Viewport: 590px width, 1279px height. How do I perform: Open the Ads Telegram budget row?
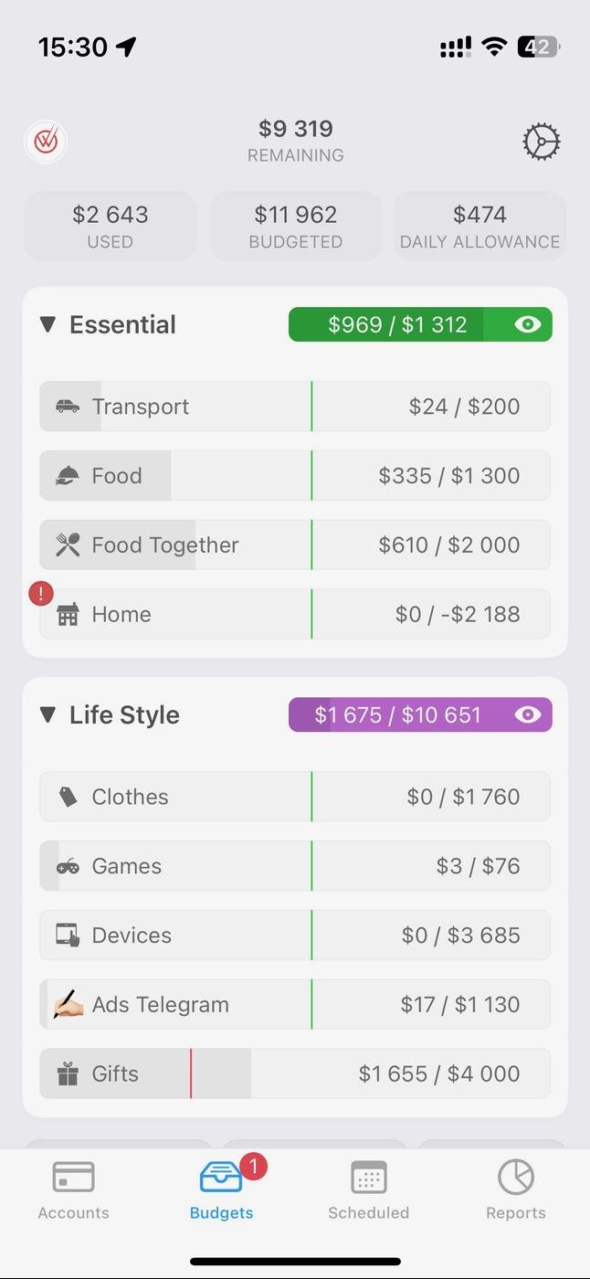(295, 1004)
